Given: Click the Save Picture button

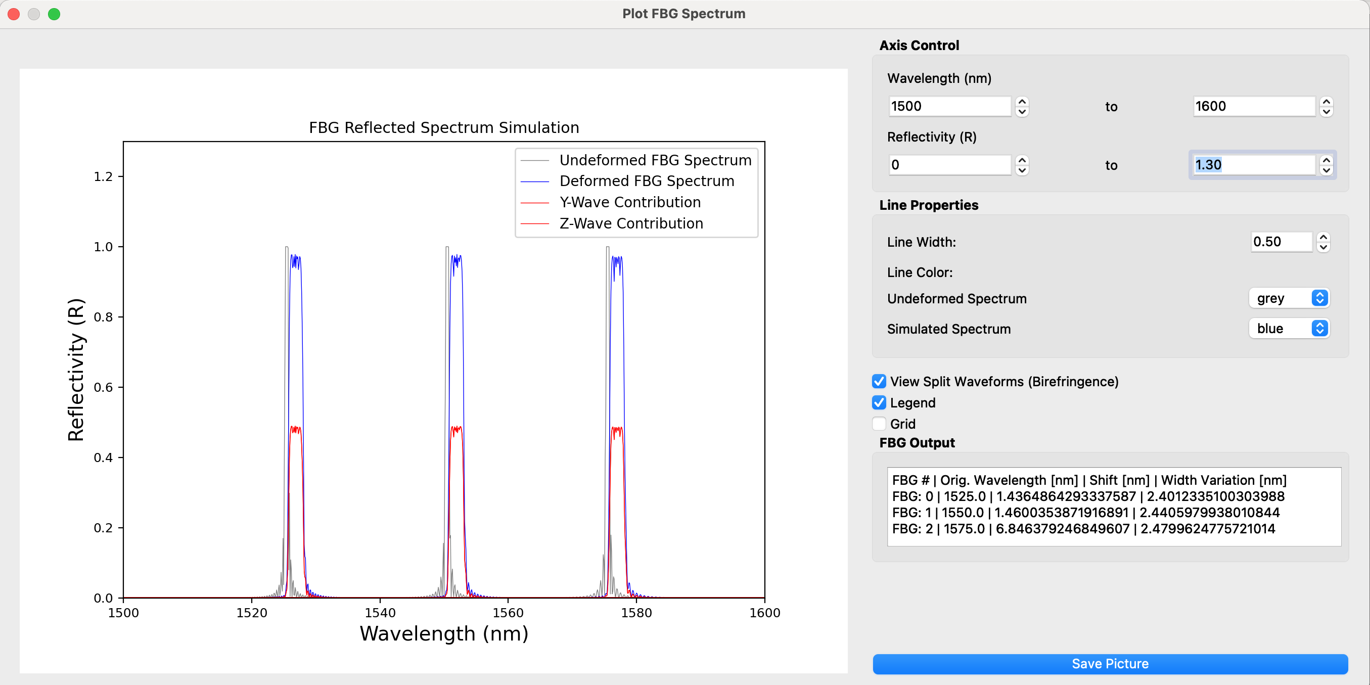Looking at the screenshot, I should coord(1110,664).
